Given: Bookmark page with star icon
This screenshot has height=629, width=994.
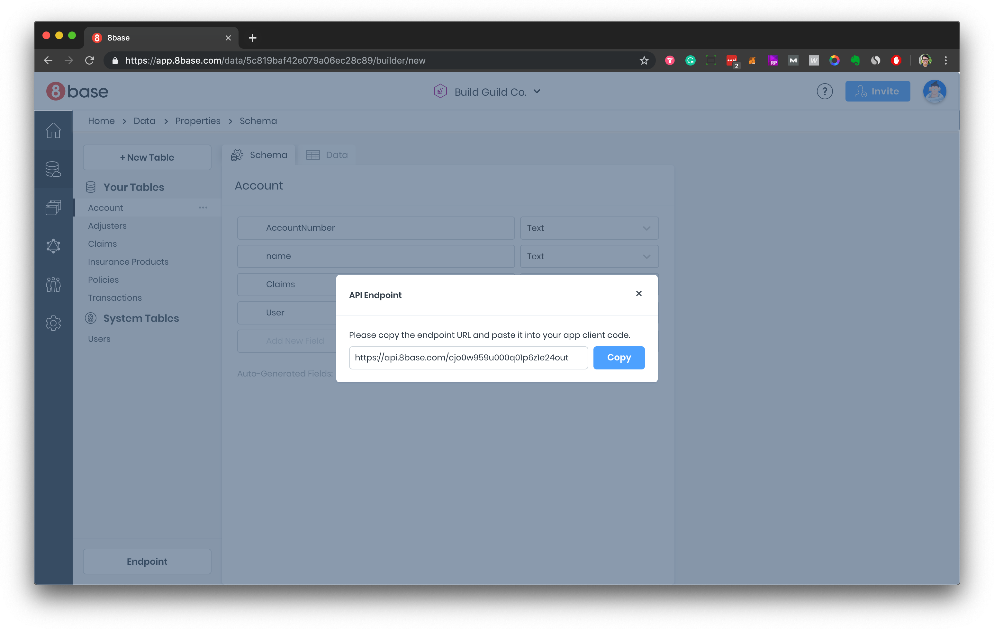Looking at the screenshot, I should pyautogui.click(x=644, y=61).
